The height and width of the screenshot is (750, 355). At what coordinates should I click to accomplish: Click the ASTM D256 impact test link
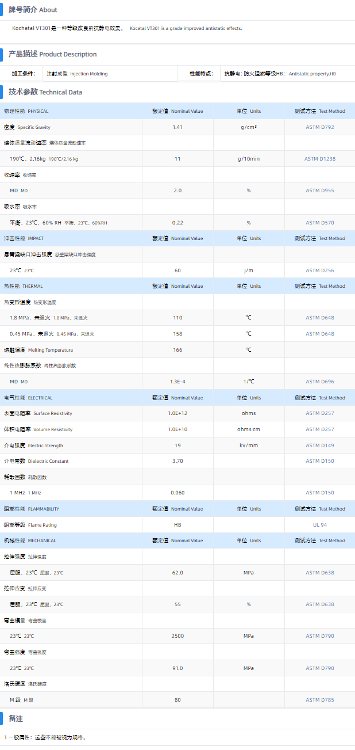pos(319,271)
